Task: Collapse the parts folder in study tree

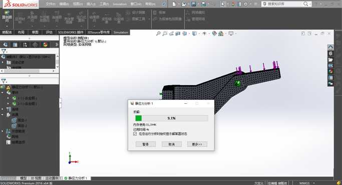Action: [x=3, y=93]
